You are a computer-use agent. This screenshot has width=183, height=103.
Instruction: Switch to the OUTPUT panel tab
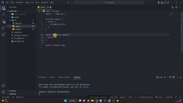click(52, 77)
